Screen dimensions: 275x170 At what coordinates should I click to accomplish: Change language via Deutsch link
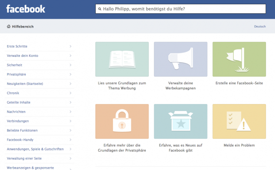(x=260, y=26)
